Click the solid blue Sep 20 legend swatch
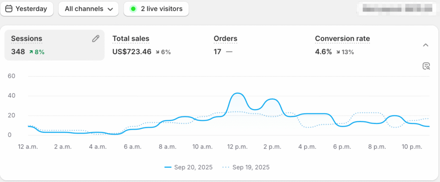Screen dimensions: 440x182 (168, 167)
